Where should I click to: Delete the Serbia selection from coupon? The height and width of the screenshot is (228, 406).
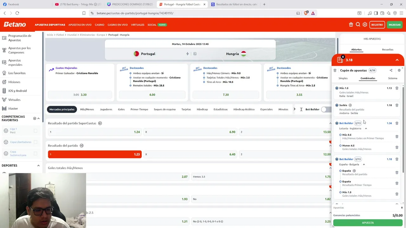(397, 105)
